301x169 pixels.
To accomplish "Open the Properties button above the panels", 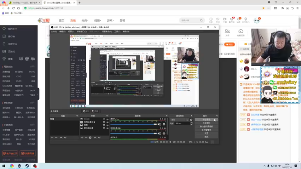I will click(x=86, y=111).
